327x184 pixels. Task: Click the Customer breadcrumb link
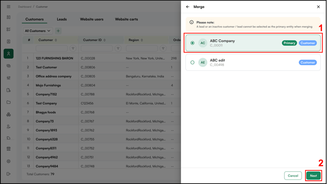(x=41, y=7)
